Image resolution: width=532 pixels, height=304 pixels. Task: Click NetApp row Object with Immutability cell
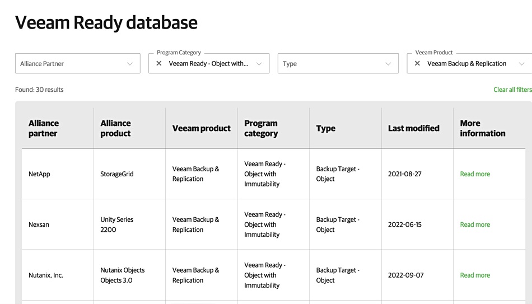coord(273,174)
